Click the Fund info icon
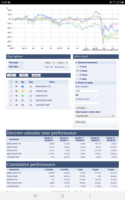The width and height of the screenshot is (125, 200). click(80, 66)
